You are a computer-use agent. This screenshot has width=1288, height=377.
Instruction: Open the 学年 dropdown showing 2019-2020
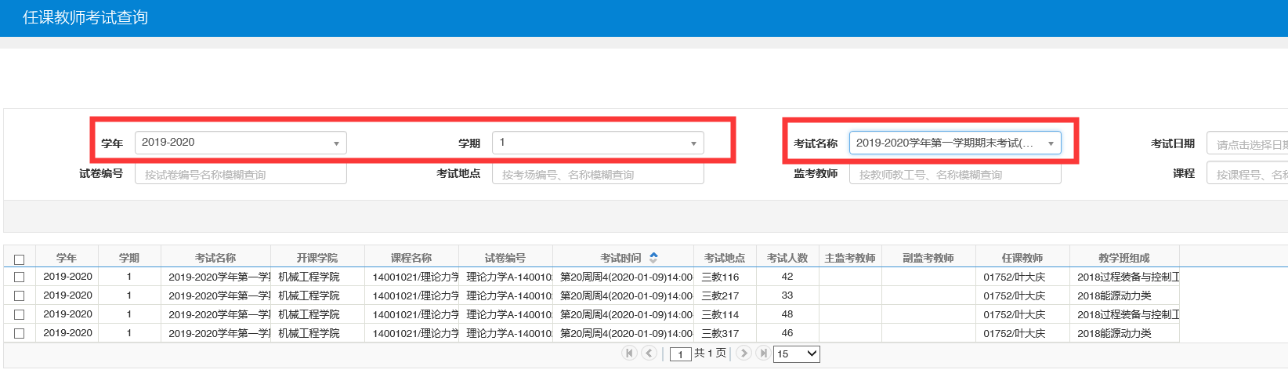pyautogui.click(x=241, y=143)
